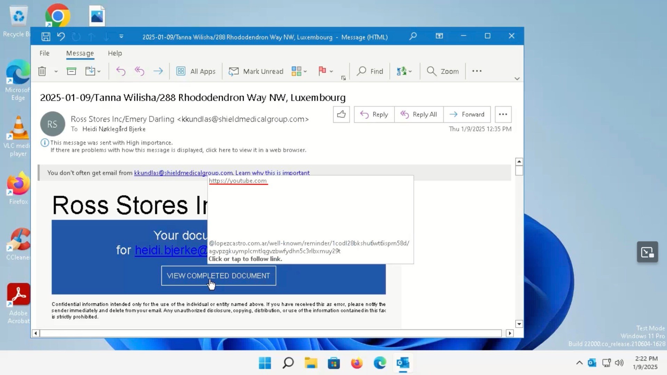
Task: Open the image file on desktop
Action: [x=97, y=16]
